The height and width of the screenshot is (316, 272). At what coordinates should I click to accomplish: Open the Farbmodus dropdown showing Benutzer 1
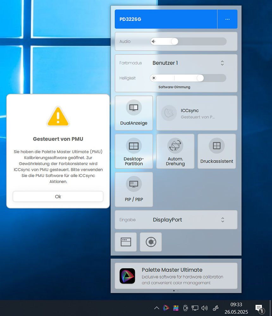pyautogui.click(x=188, y=63)
